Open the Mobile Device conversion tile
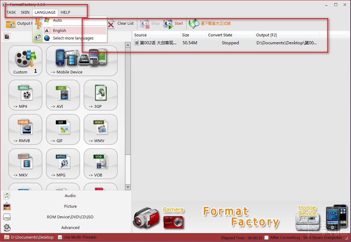This screenshot has height=242, width=351. tap(82, 61)
